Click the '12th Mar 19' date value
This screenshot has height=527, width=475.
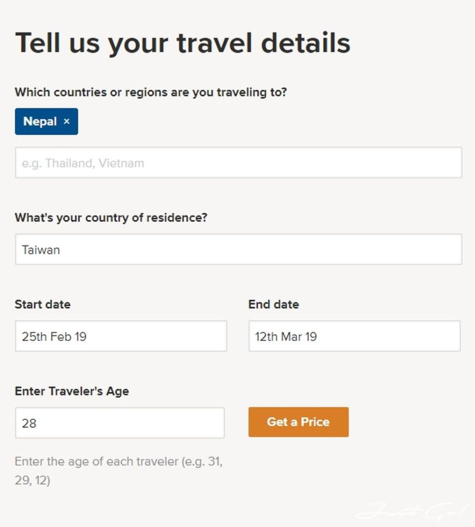[x=286, y=336]
